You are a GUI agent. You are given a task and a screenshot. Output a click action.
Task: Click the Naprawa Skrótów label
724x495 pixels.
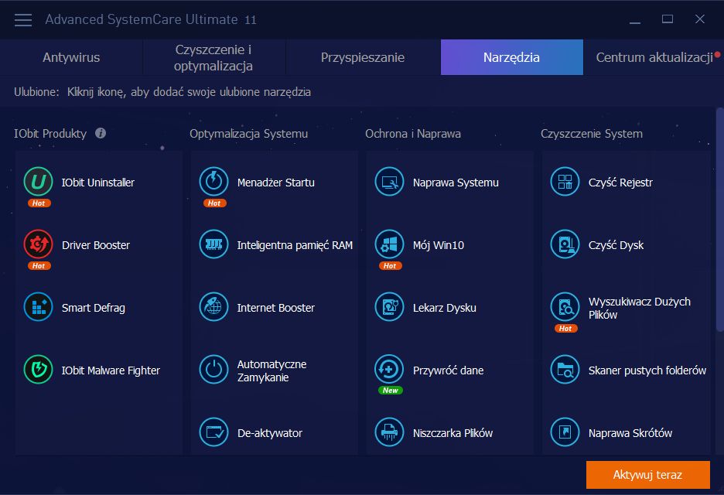[630, 433]
